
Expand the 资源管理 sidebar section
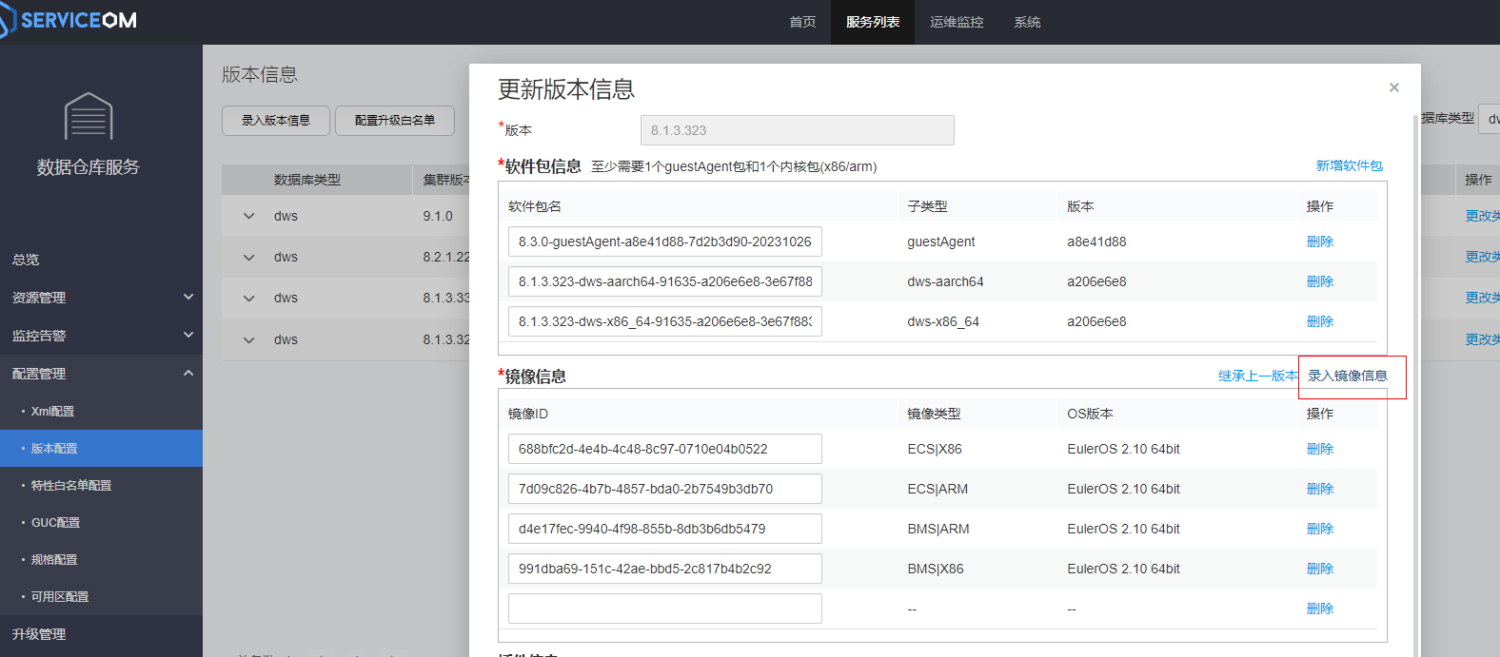coord(101,298)
